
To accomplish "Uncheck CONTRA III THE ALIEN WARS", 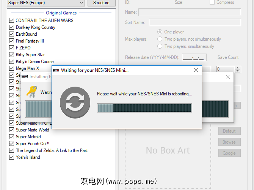I will coord(11,20).
